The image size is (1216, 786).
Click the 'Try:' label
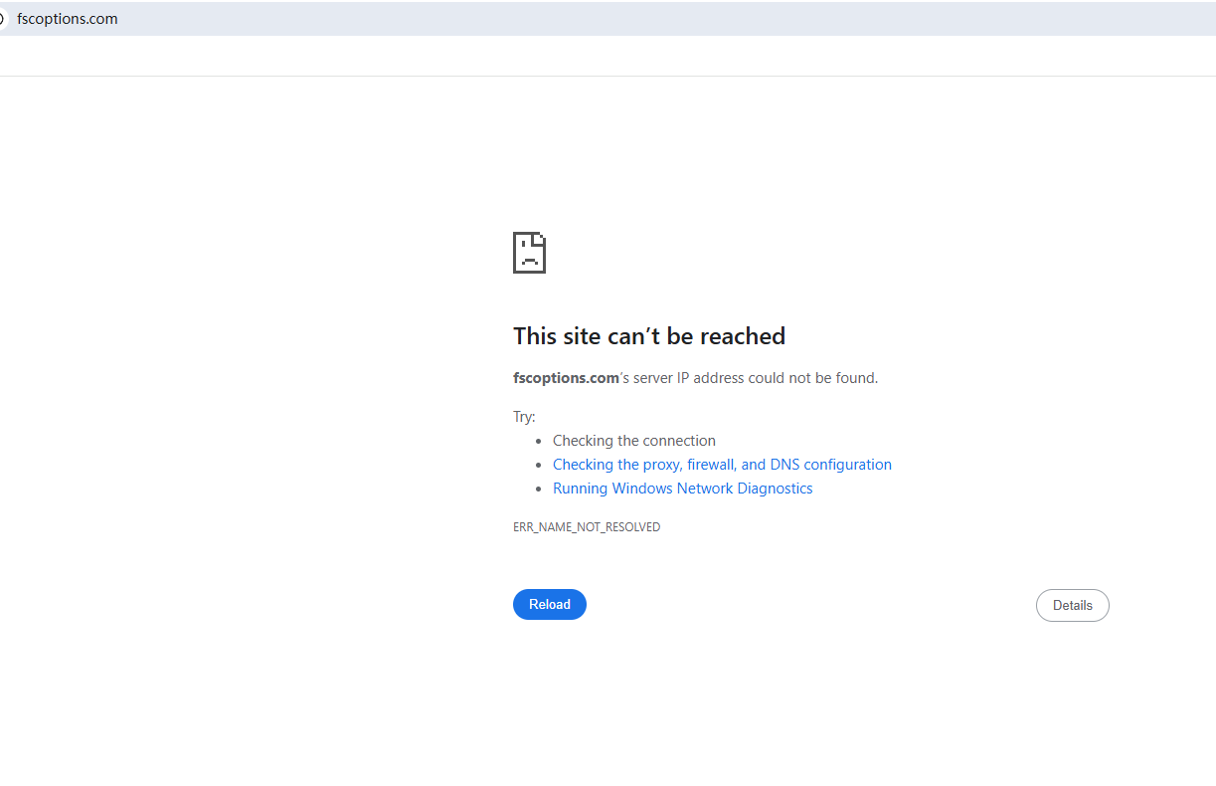(x=524, y=417)
